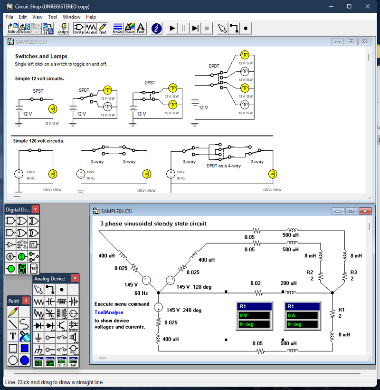Click the Analyze lightning bolt toolbar button
The width and height of the screenshot is (380, 390).
tap(63, 29)
